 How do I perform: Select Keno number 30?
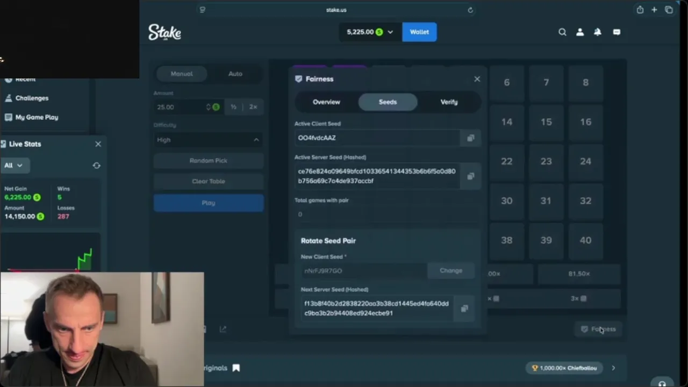click(x=507, y=200)
